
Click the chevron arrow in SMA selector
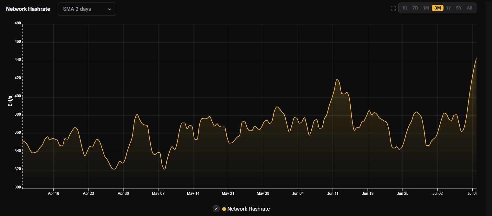[x=109, y=9]
